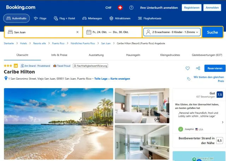Open Attraktionen in the top navigation
226x161 pixels.
pos(120,18)
